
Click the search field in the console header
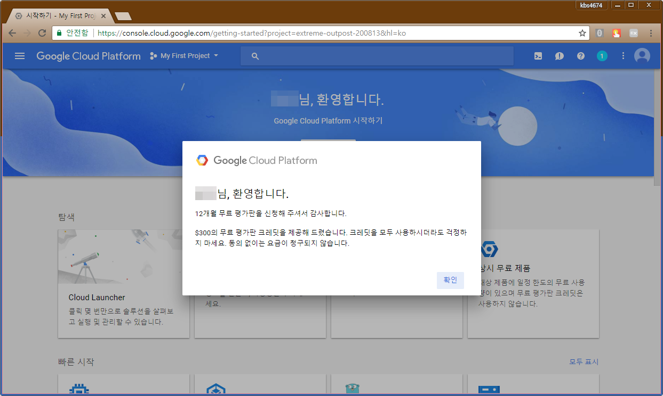click(377, 56)
